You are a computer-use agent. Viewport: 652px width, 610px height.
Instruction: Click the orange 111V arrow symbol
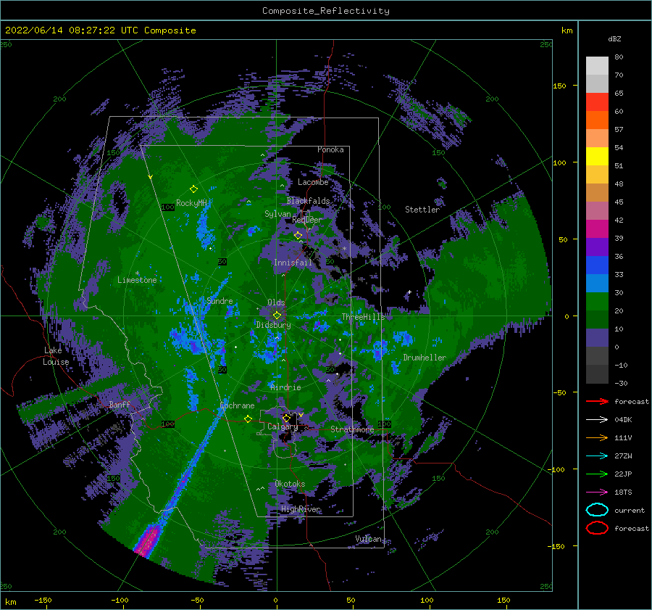(597, 437)
